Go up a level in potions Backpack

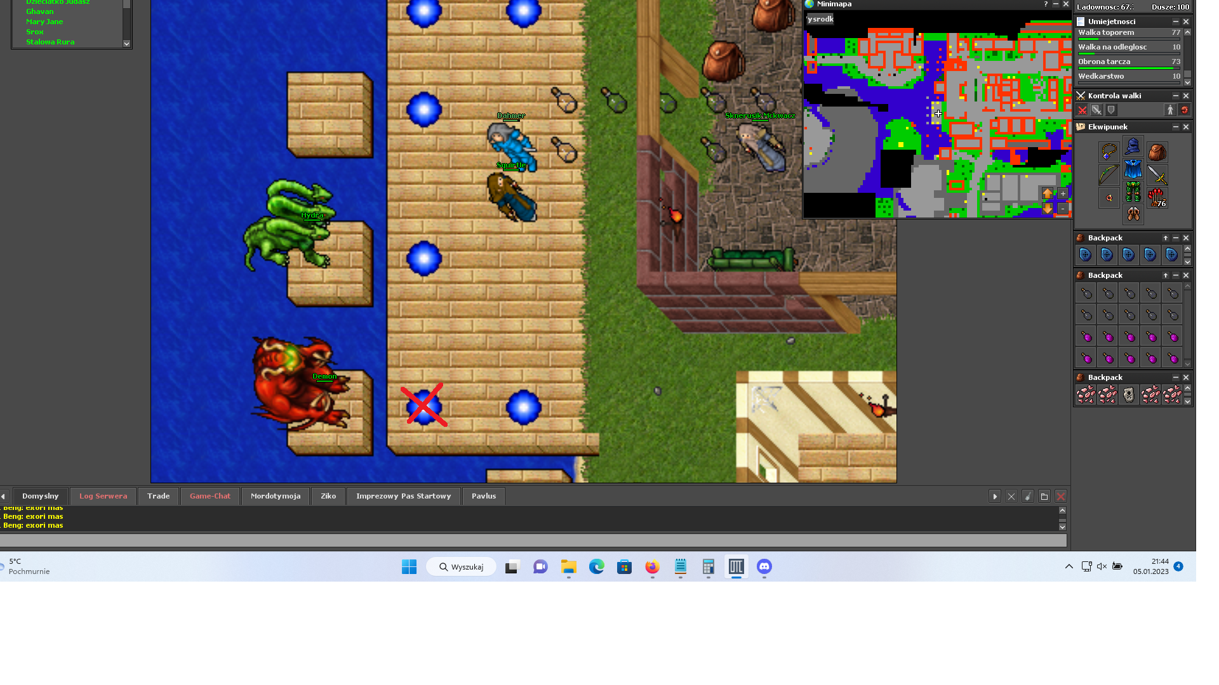tap(1166, 276)
